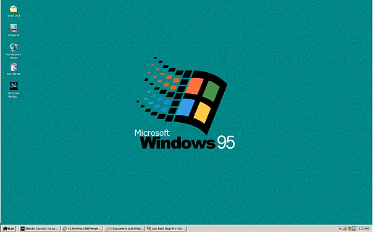The width and height of the screenshot is (373, 232).
Task: Switch to Red Hot Chili Peppers taskbar item
Action: pos(82,229)
